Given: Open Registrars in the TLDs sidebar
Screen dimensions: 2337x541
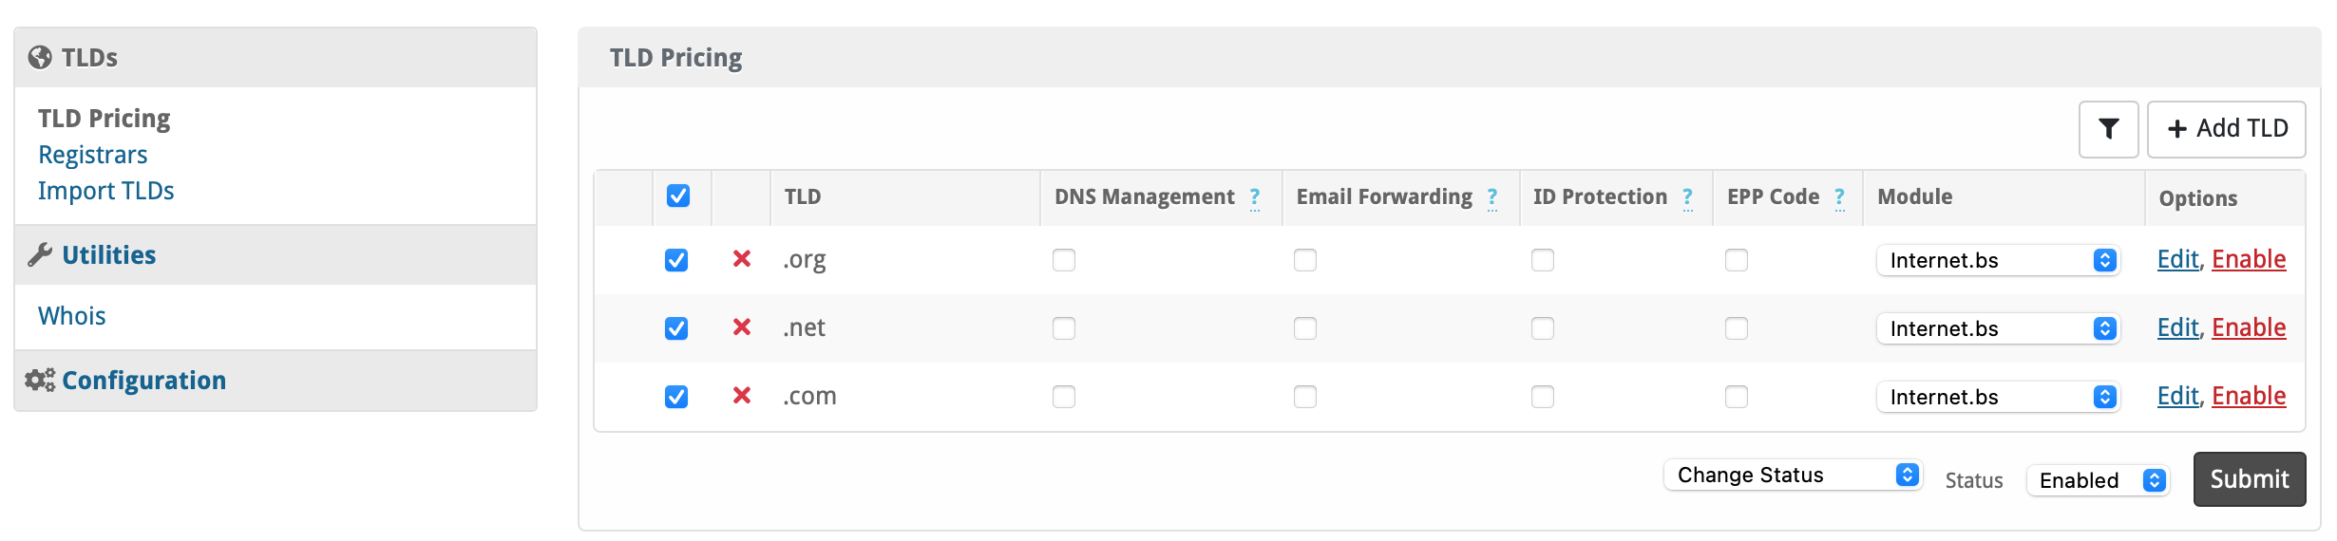Looking at the screenshot, I should [x=93, y=155].
